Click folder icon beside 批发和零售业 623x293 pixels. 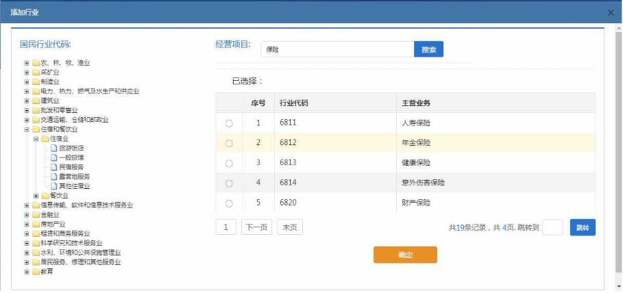tap(36, 110)
